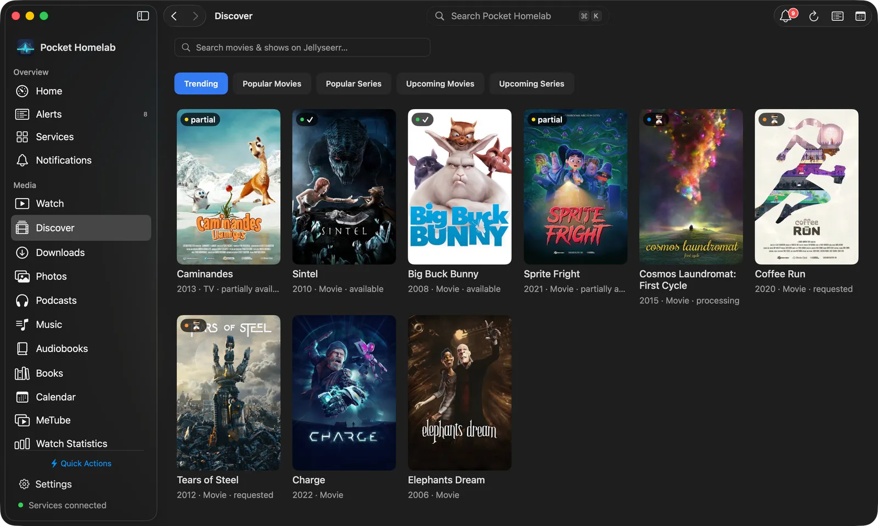
Task: Click the title text Elephants Dream
Action: pyautogui.click(x=446, y=480)
